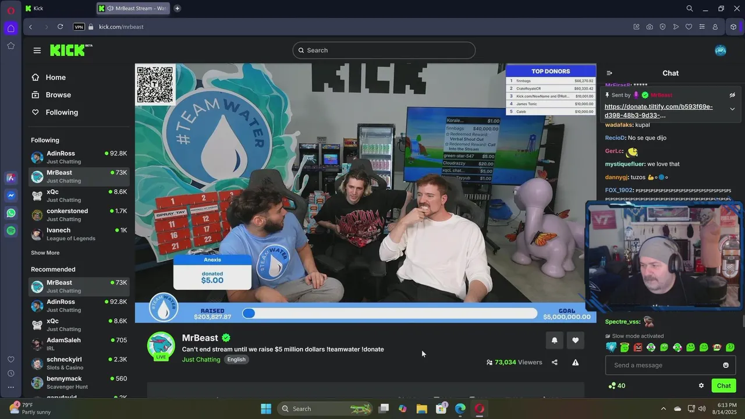Open the Kick hamburger sidebar menu
The image size is (745, 419).
pyautogui.click(x=37, y=51)
